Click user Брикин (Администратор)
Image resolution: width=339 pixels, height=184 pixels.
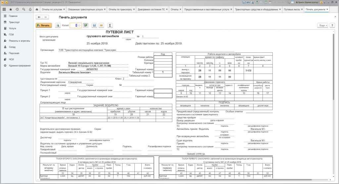tap(307, 2)
